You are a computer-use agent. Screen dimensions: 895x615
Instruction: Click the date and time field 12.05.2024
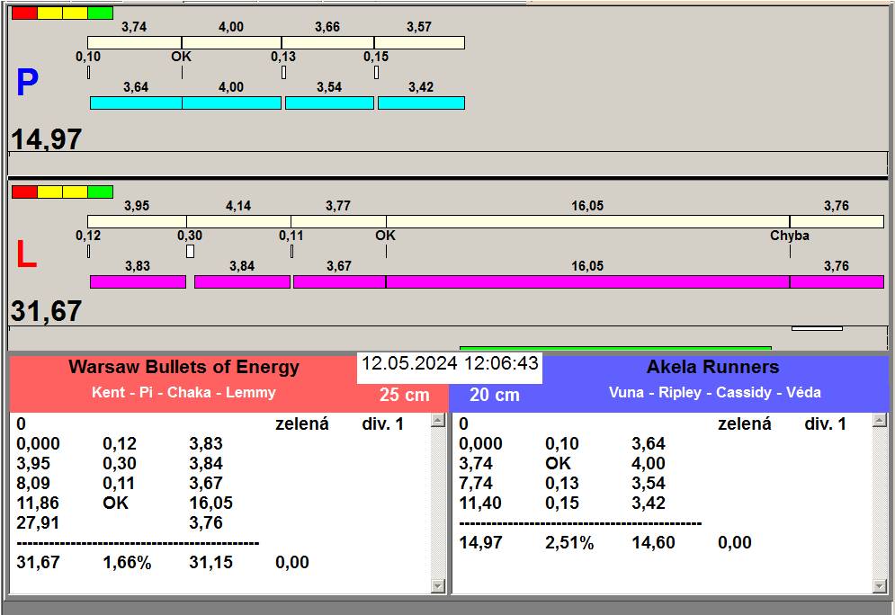450,363
